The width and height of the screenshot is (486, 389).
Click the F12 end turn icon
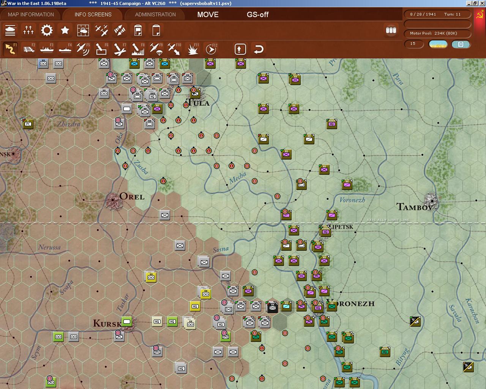coord(211,49)
